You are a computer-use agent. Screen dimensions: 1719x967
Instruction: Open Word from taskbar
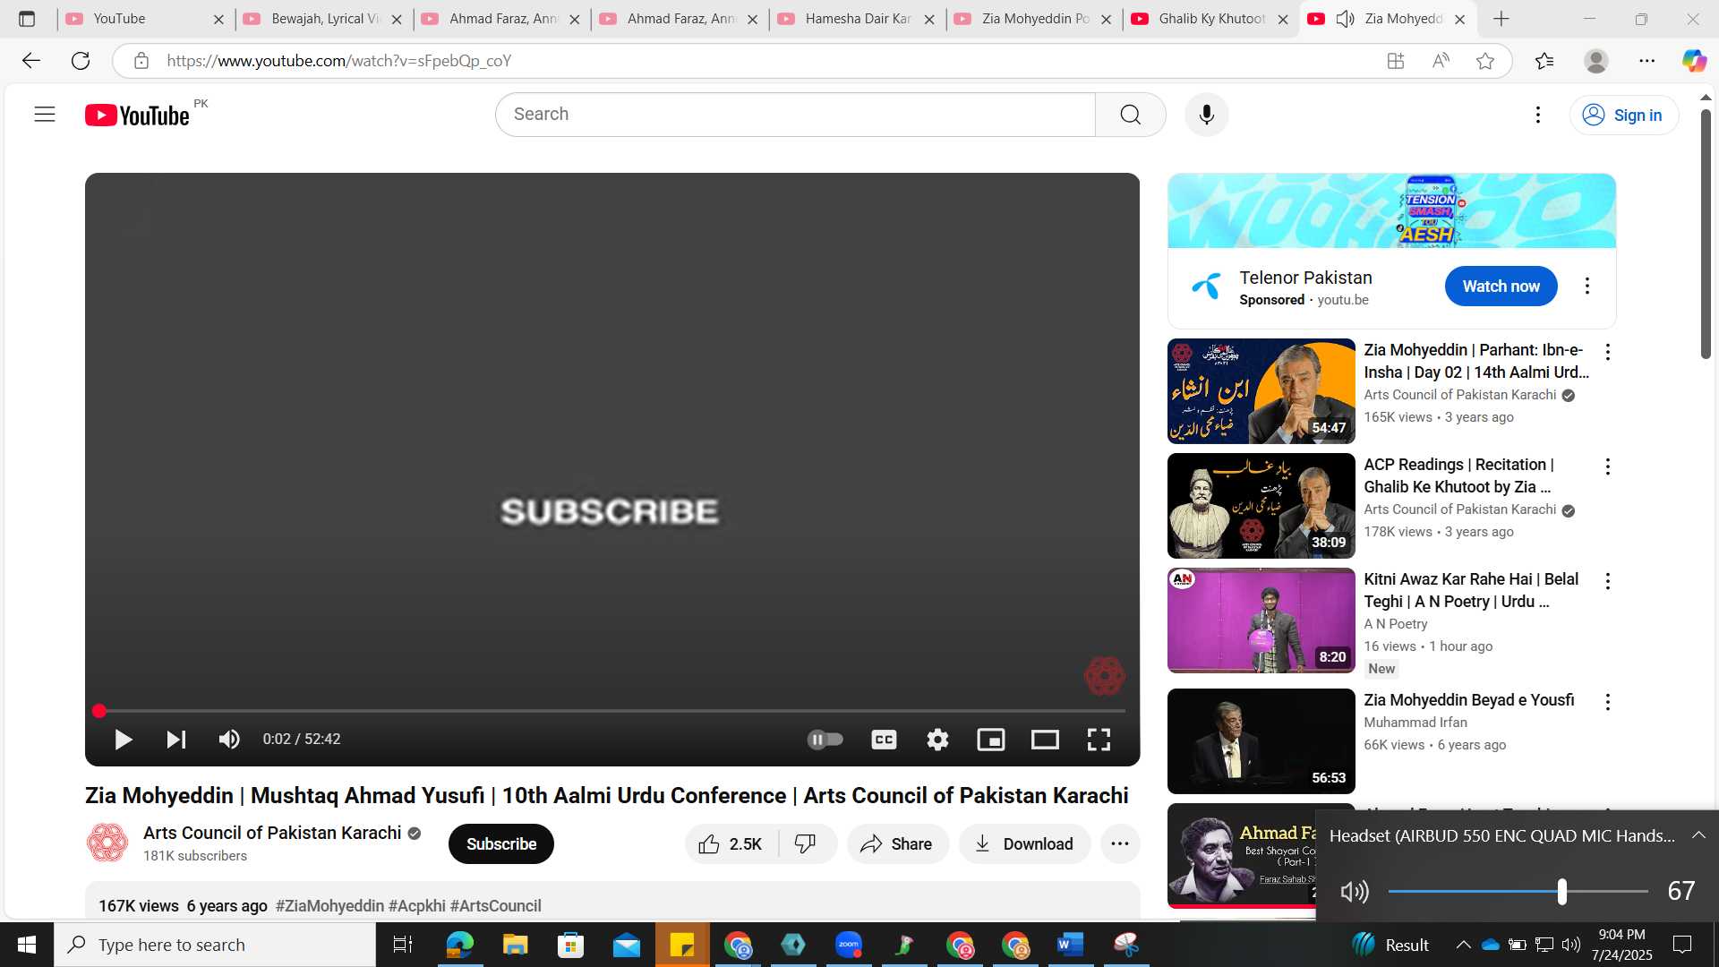point(1070,945)
